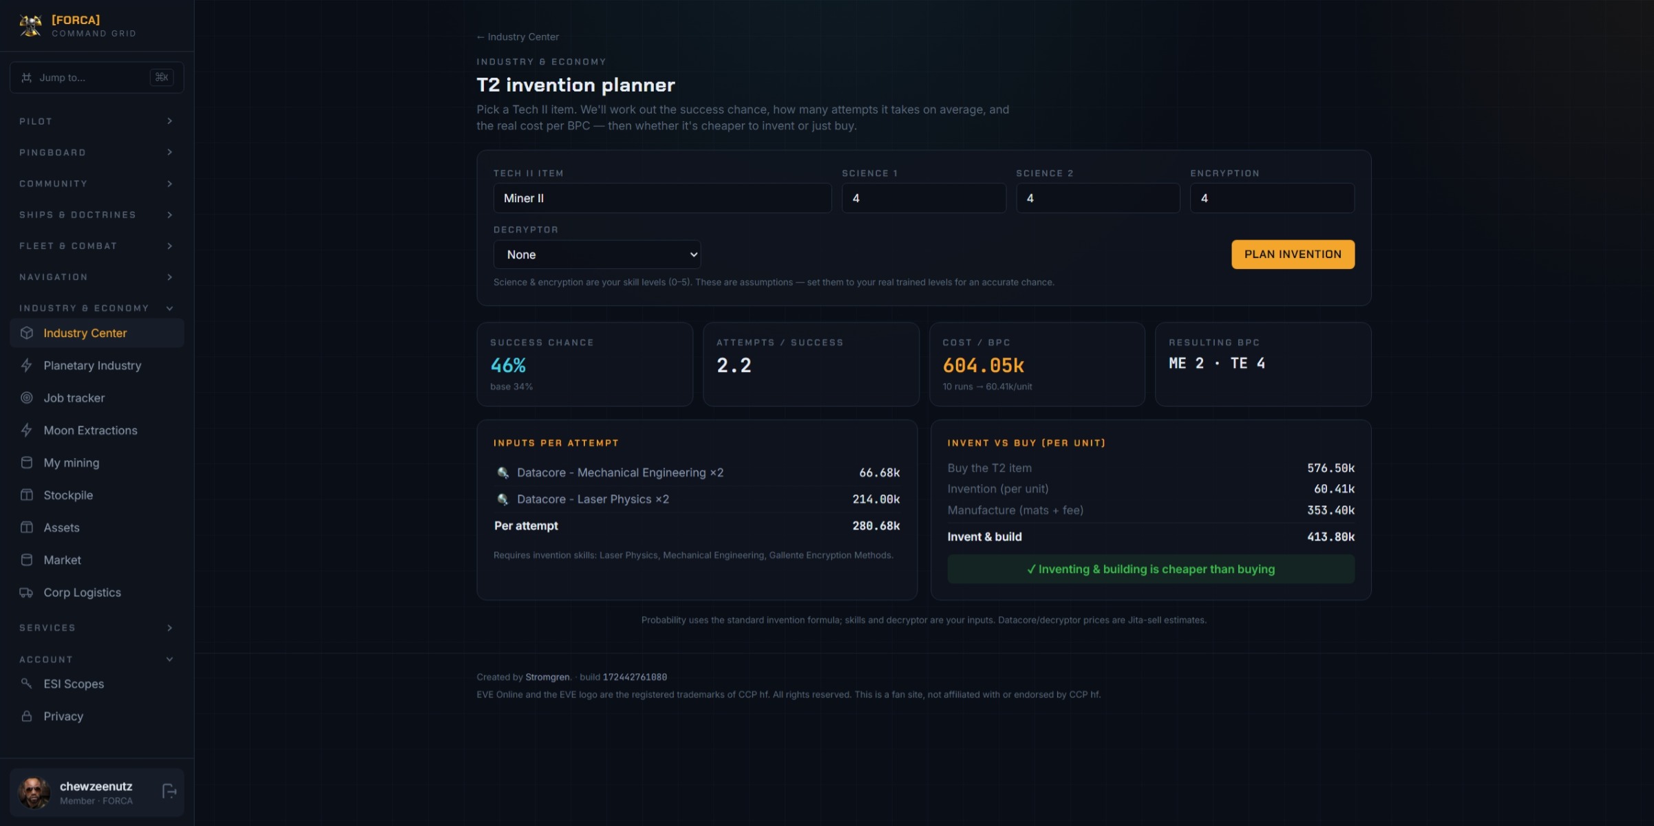Viewport: 1654px width, 826px height.
Task: Expand the Navigation section
Action: tap(96, 276)
